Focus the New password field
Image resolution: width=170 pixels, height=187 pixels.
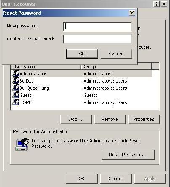(x=97, y=27)
